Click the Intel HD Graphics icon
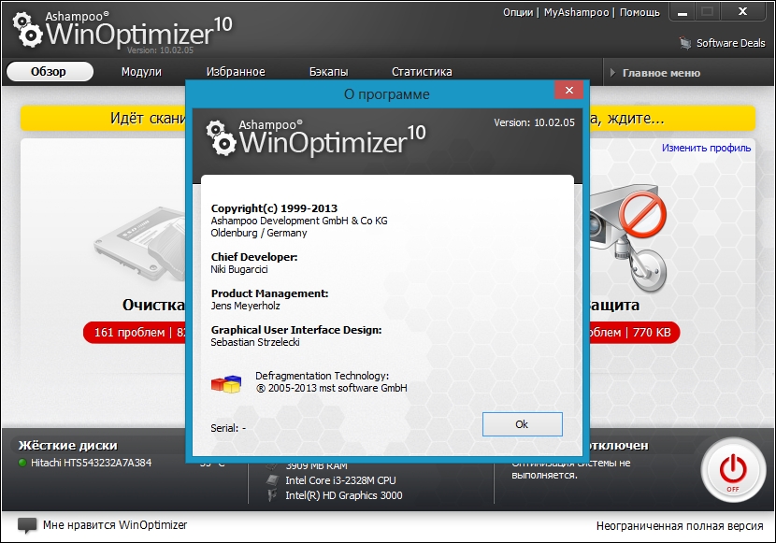The image size is (776, 543). [x=272, y=495]
